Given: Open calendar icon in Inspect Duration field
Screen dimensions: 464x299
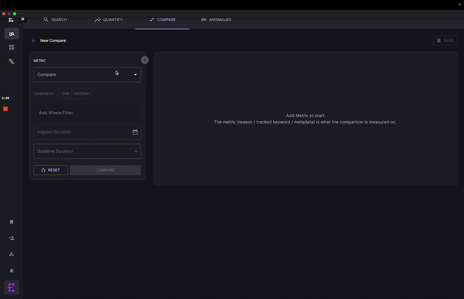Looking at the screenshot, I should point(135,132).
